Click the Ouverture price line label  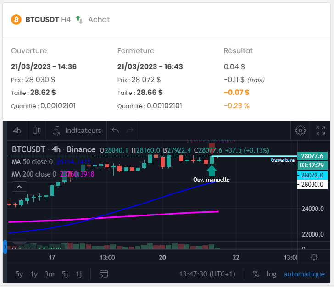[x=283, y=160]
